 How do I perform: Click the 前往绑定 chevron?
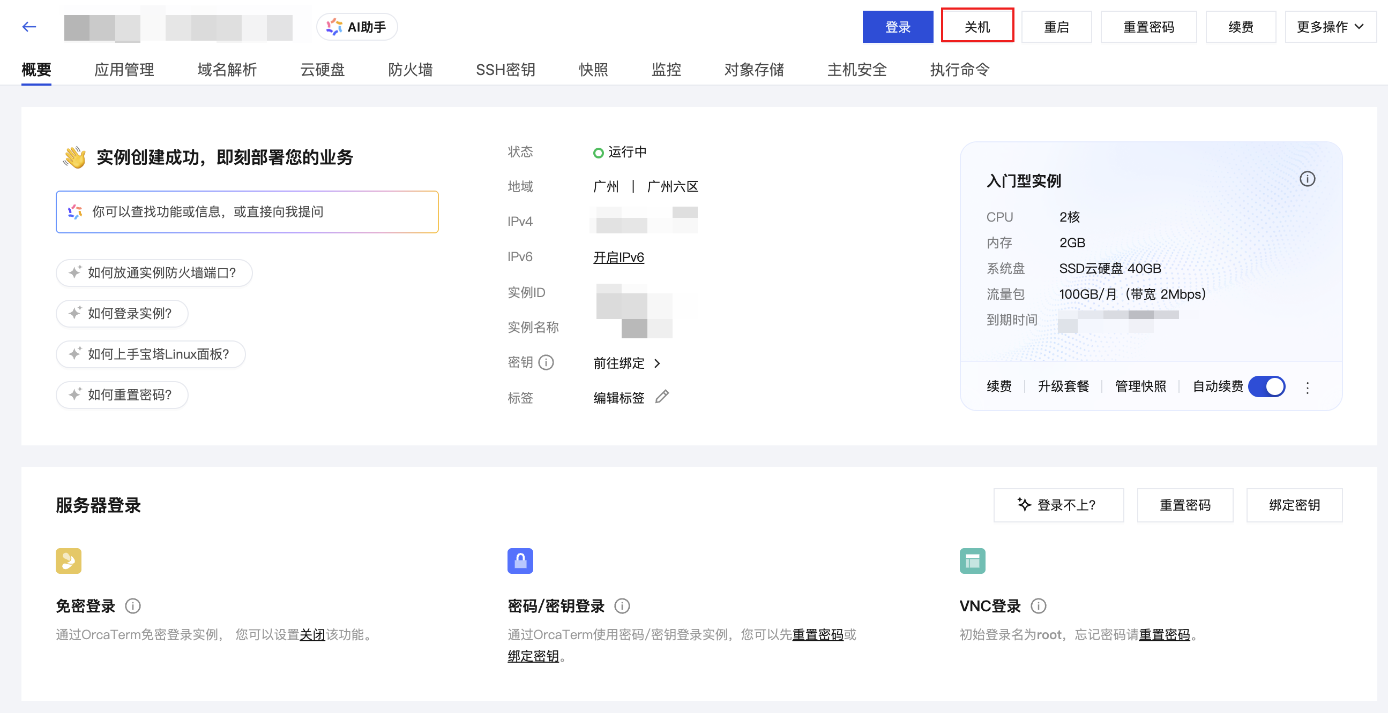[x=657, y=364]
